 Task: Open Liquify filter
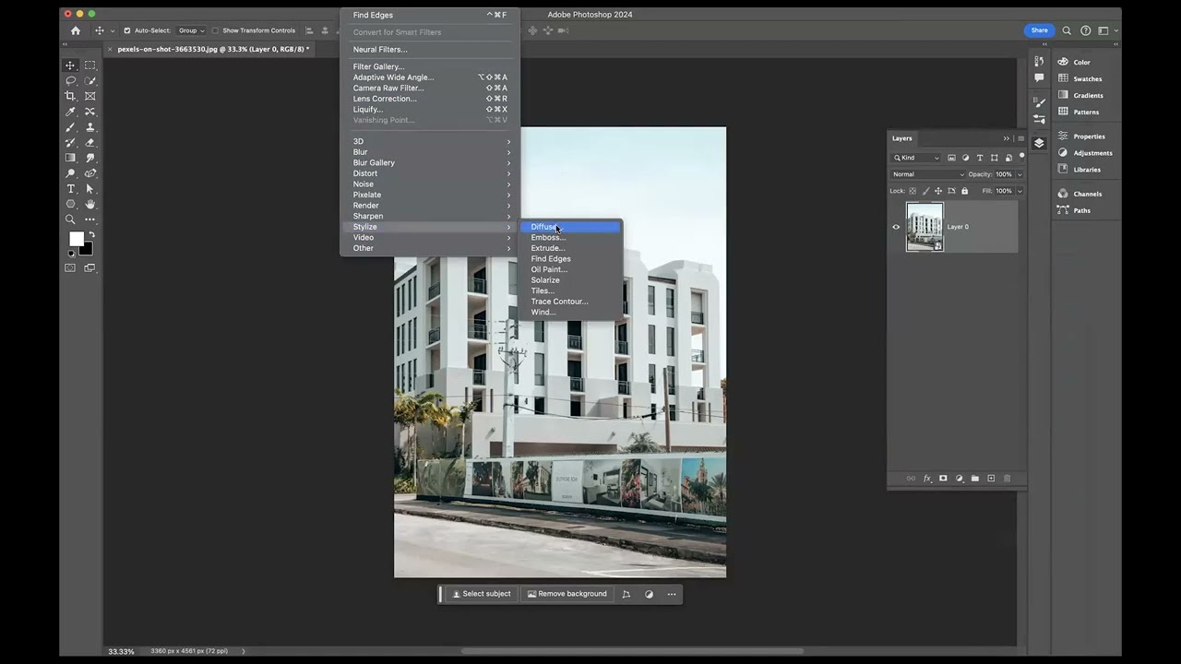click(430, 109)
